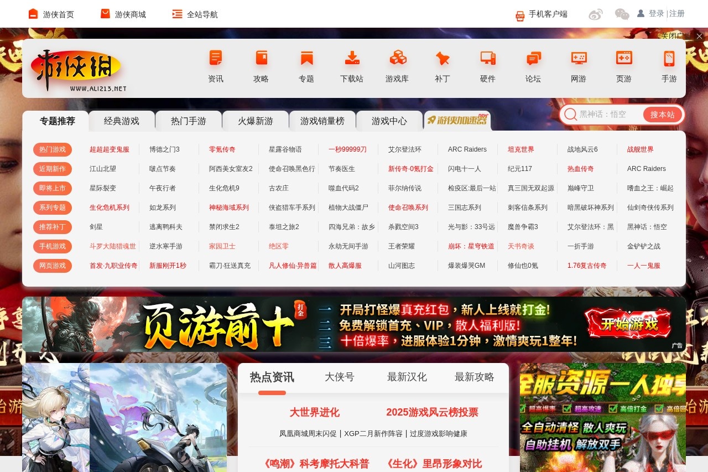This screenshot has width=708, height=472.
Task: Click the 热门游戏 category button
Action: click(x=53, y=149)
